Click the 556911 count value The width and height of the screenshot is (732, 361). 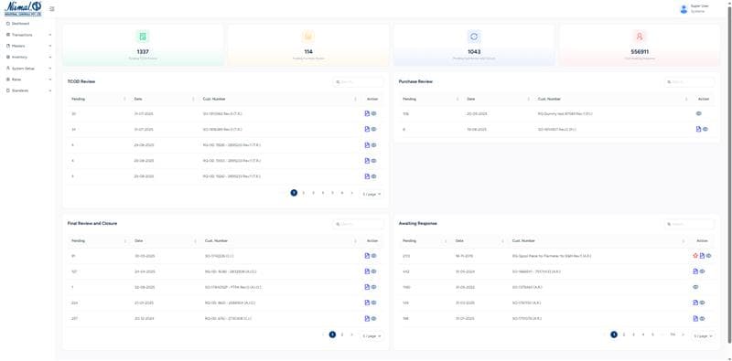640,52
